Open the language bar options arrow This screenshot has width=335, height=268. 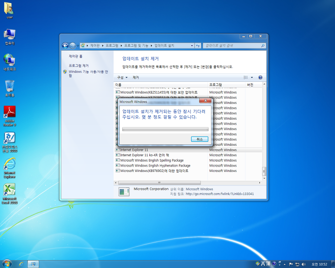(x=280, y=265)
